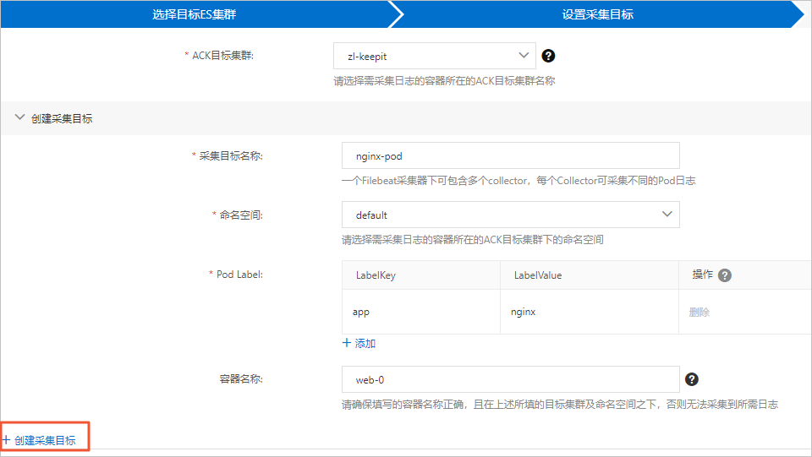Go to 选择目标ES集群 step

195,14
